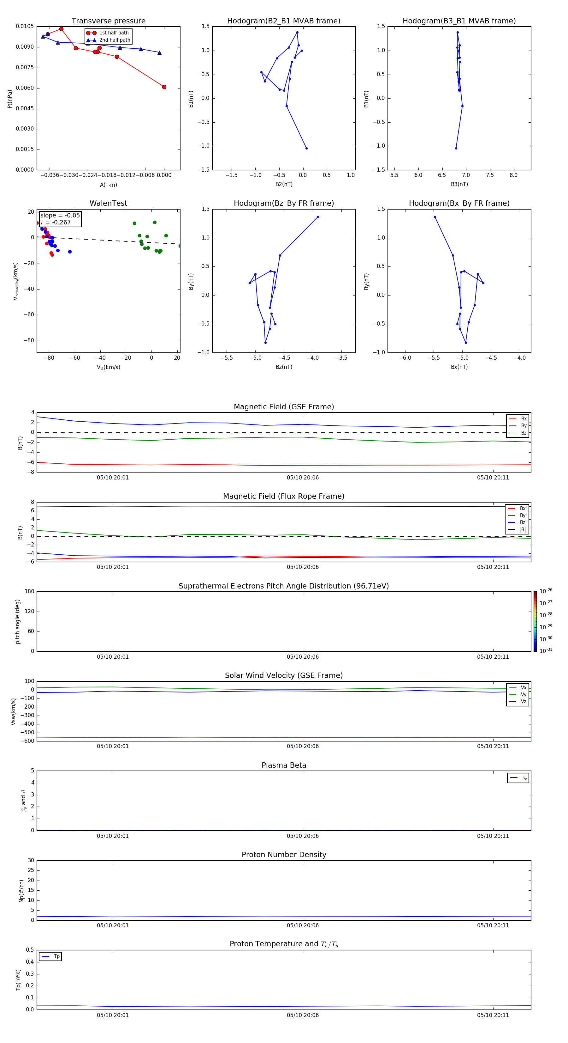
Task: Click '05/10 20:11' tick under Proton Temperature plot
Action: [x=493, y=1015]
